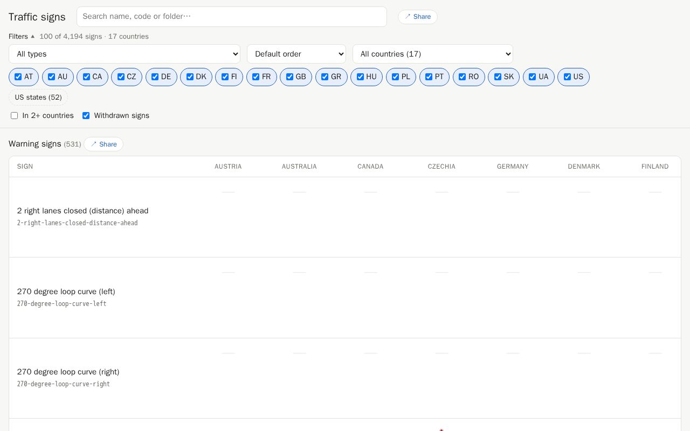Screen dimensions: 690x431
Task: Uncheck the AT country checkbox
Action: pos(18,77)
